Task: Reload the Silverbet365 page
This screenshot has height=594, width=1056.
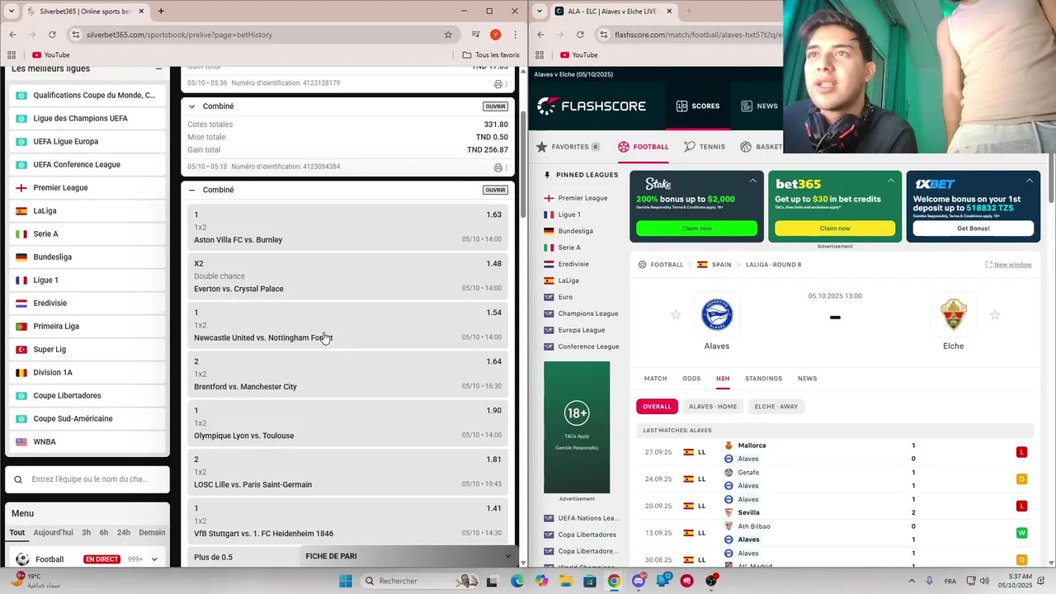Action: [52, 35]
